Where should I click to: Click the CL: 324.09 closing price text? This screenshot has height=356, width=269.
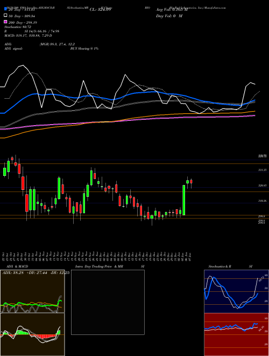click(x=100, y=10)
